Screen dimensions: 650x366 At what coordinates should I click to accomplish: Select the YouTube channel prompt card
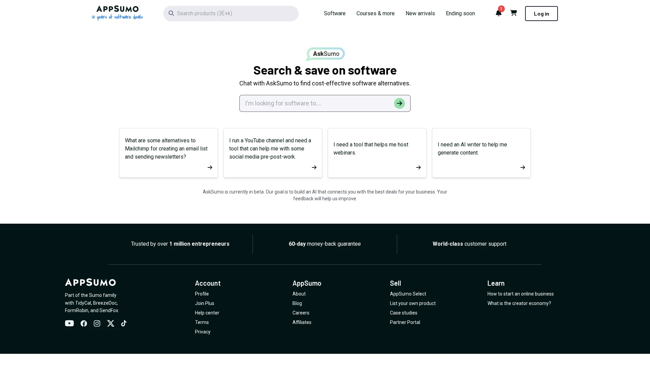[x=273, y=153]
